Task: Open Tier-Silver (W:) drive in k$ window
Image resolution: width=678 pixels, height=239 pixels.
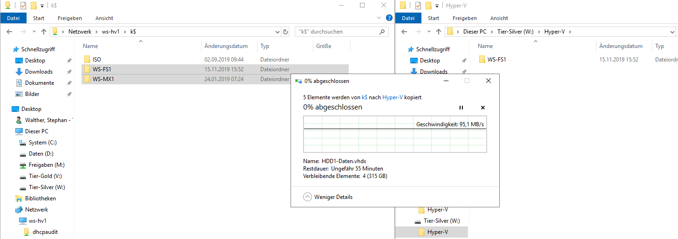Action: [x=47, y=187]
